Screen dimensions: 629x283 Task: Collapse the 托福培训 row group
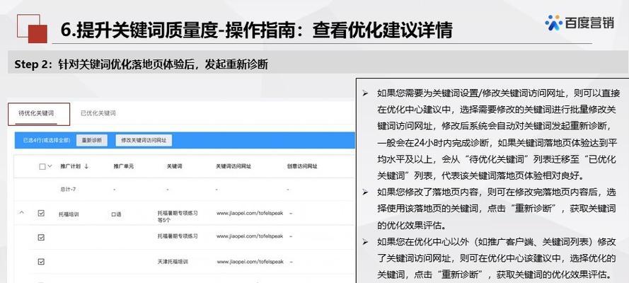[x=22, y=213]
